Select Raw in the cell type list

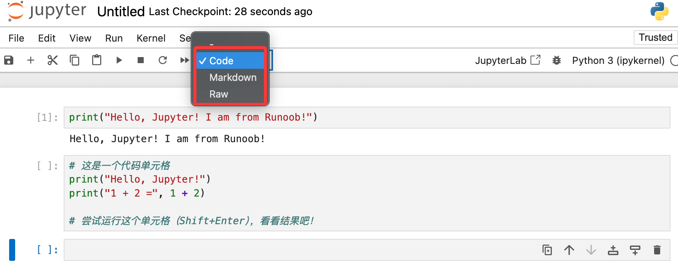(x=219, y=94)
